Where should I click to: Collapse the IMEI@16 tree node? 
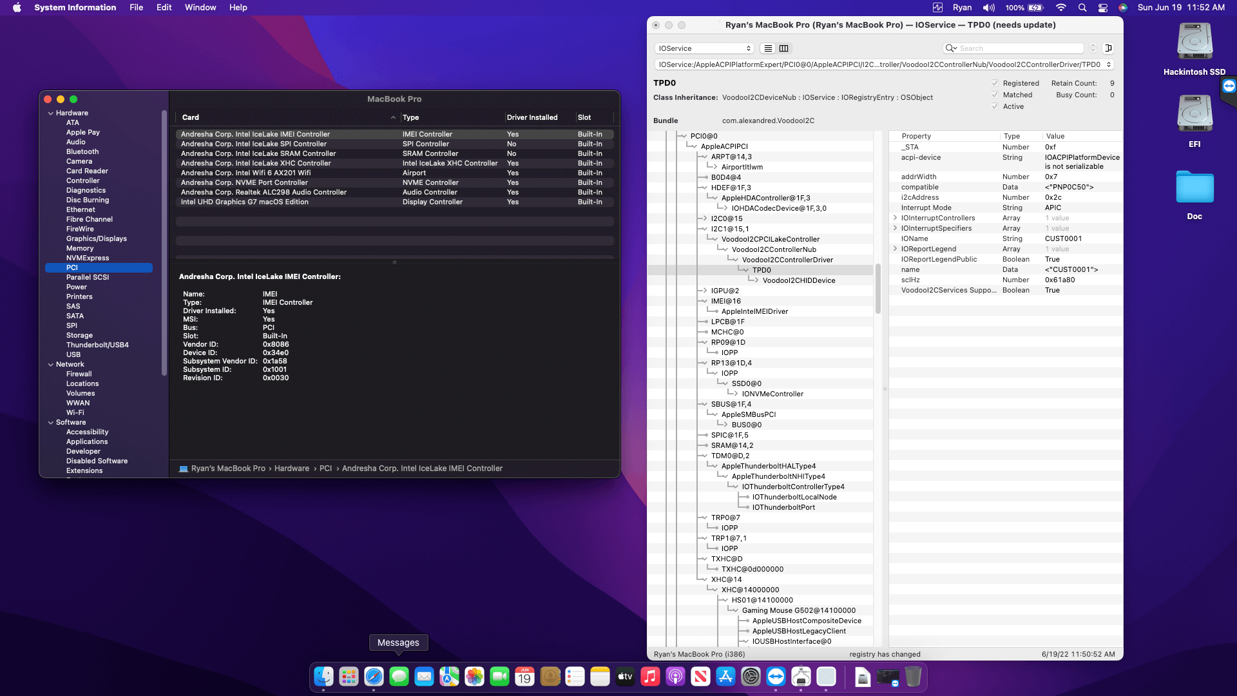pyautogui.click(x=705, y=301)
